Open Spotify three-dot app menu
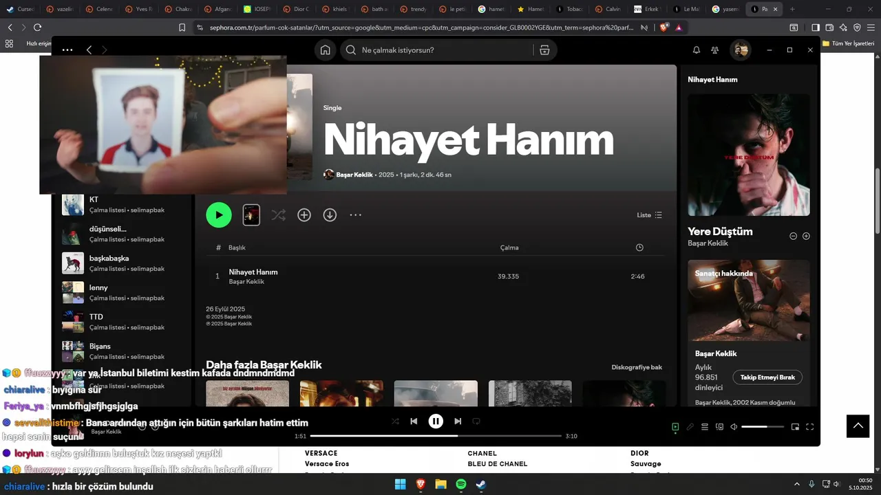Viewport: 881px width, 495px height. click(67, 50)
